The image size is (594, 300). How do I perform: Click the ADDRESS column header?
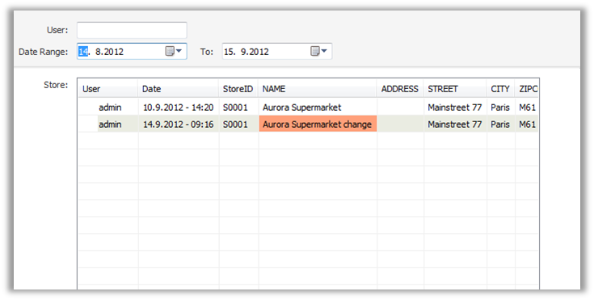[400, 89]
